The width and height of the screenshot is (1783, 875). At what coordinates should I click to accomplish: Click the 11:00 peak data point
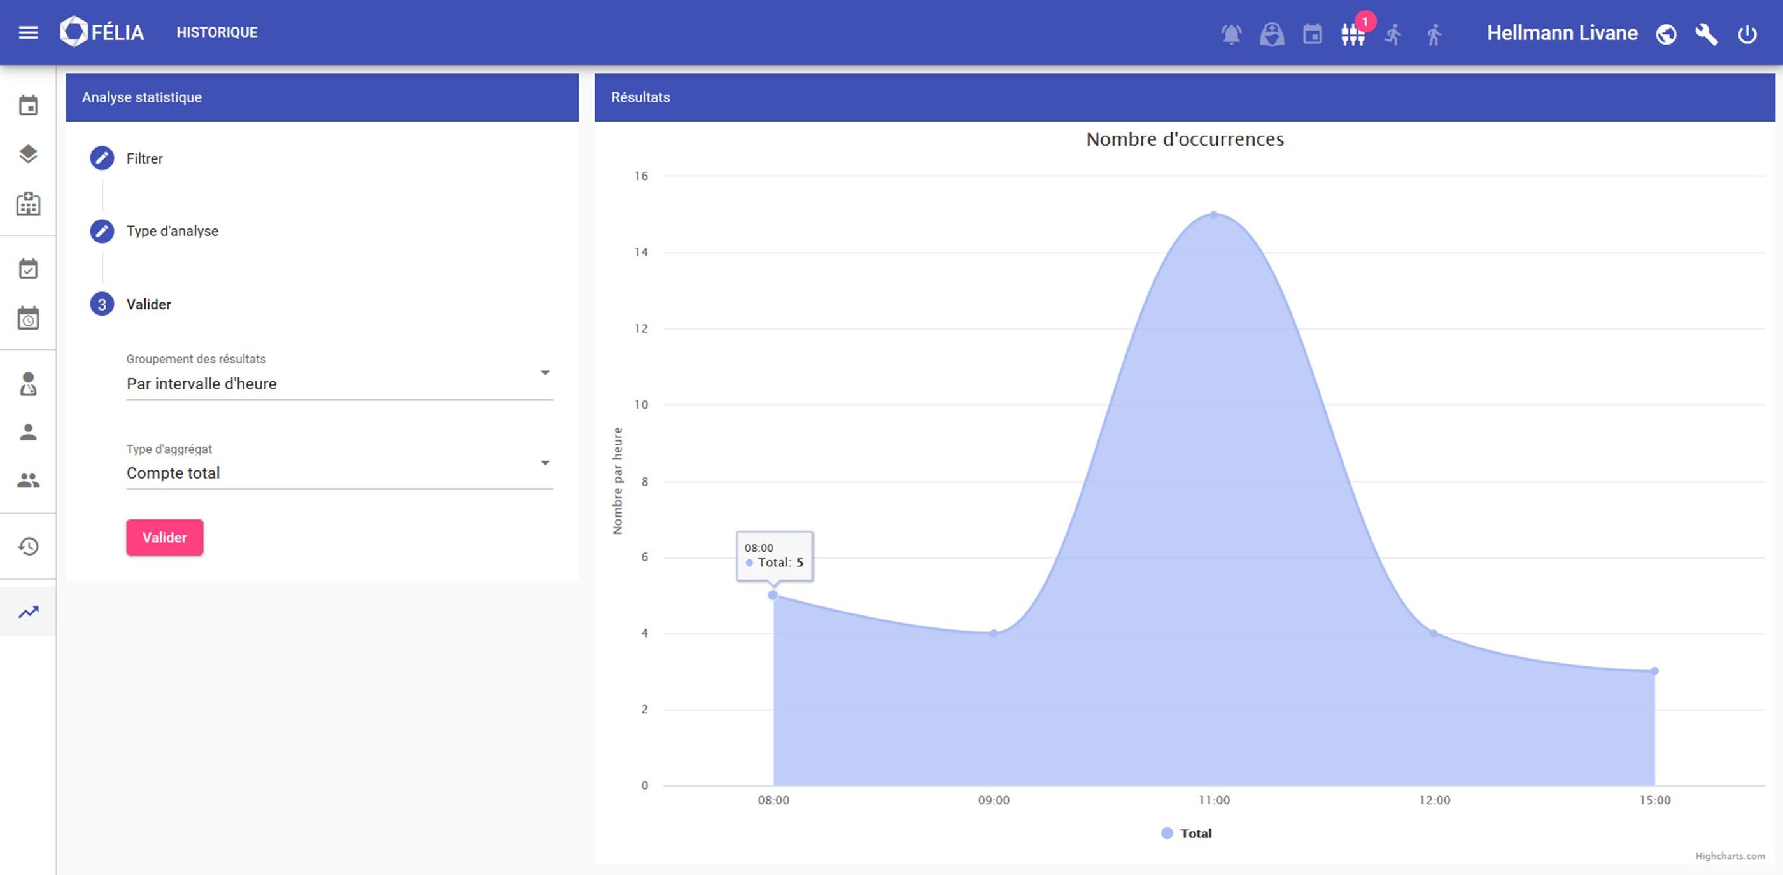click(1214, 214)
